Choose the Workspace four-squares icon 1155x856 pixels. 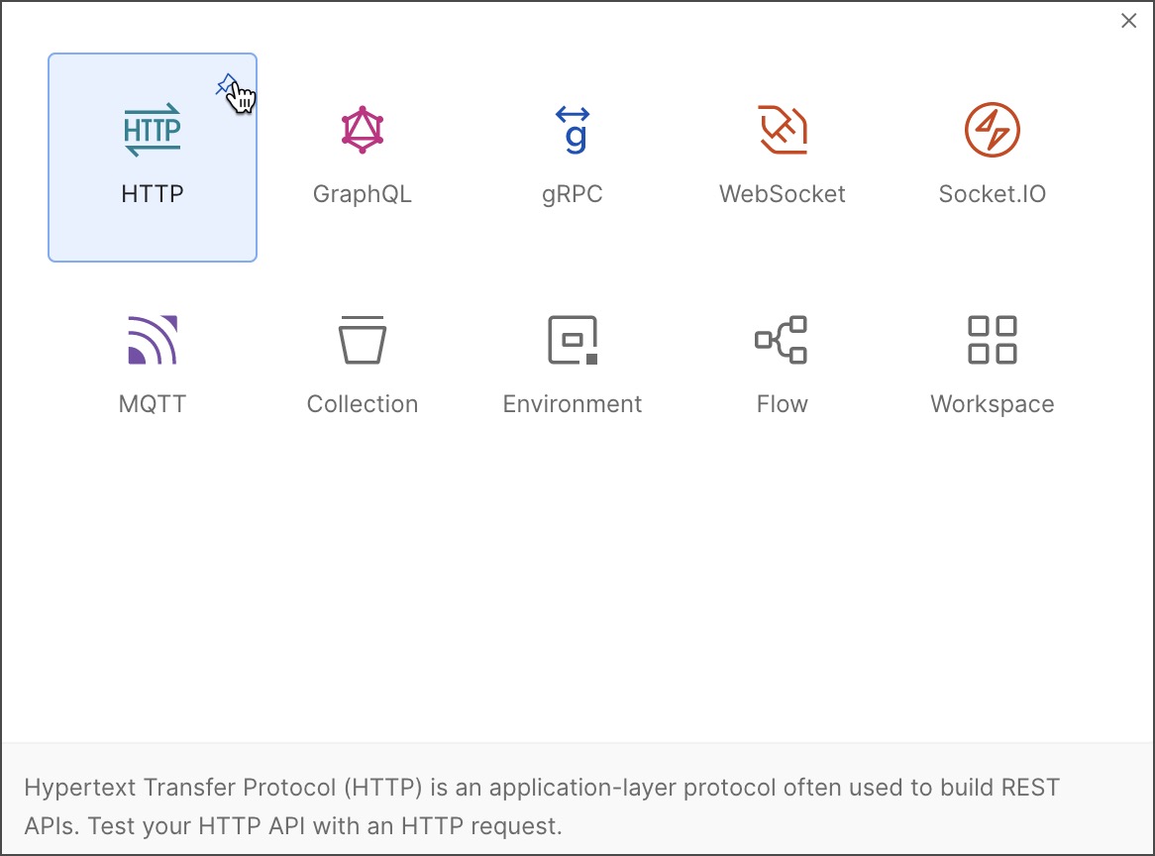coord(993,340)
